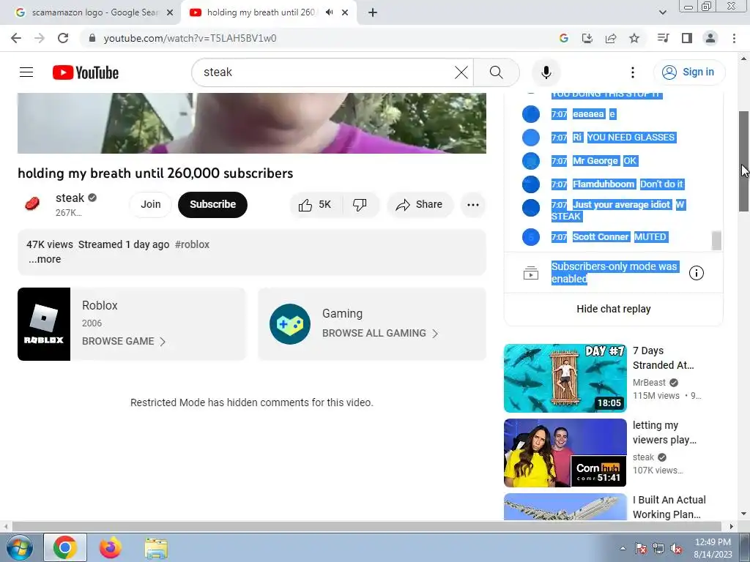Clear the search box text
Image resolution: width=750 pixels, height=562 pixels.
click(461, 72)
